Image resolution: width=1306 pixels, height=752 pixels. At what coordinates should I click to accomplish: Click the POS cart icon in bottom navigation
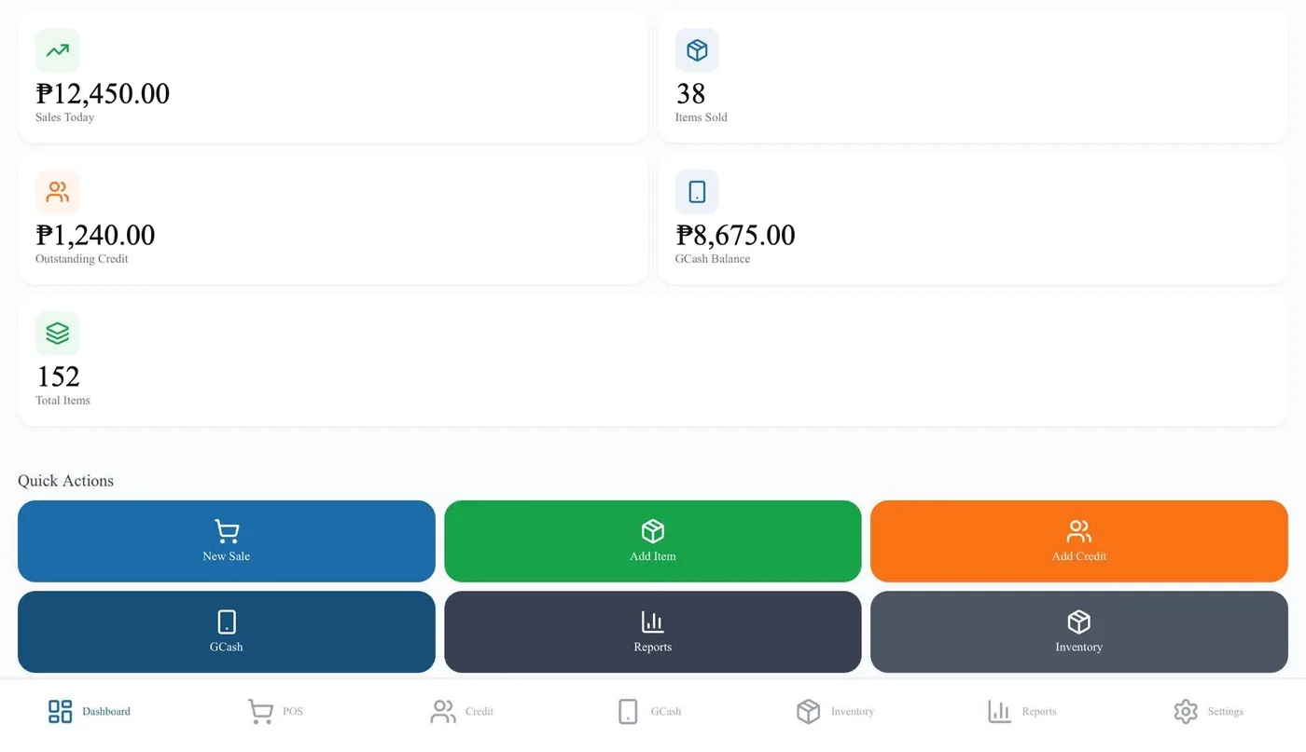tap(260, 712)
